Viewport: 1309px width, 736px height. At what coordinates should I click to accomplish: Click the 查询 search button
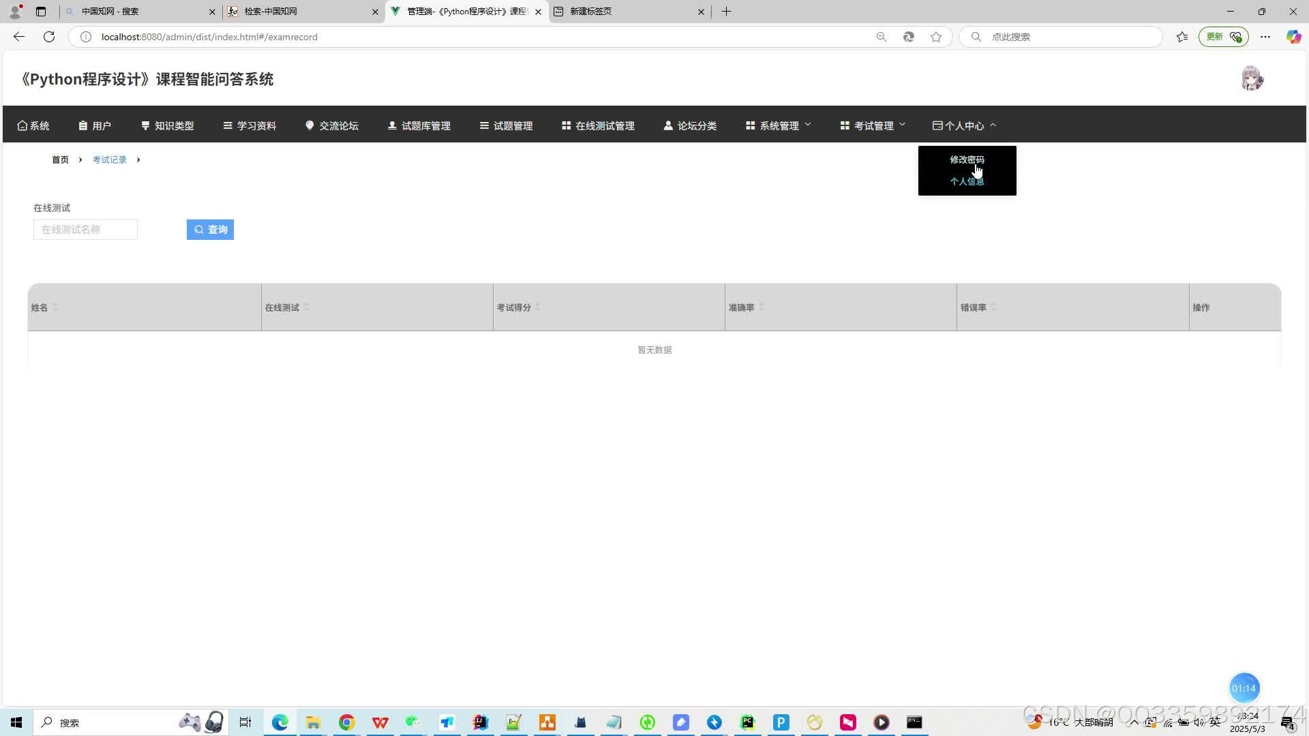pyautogui.click(x=210, y=230)
